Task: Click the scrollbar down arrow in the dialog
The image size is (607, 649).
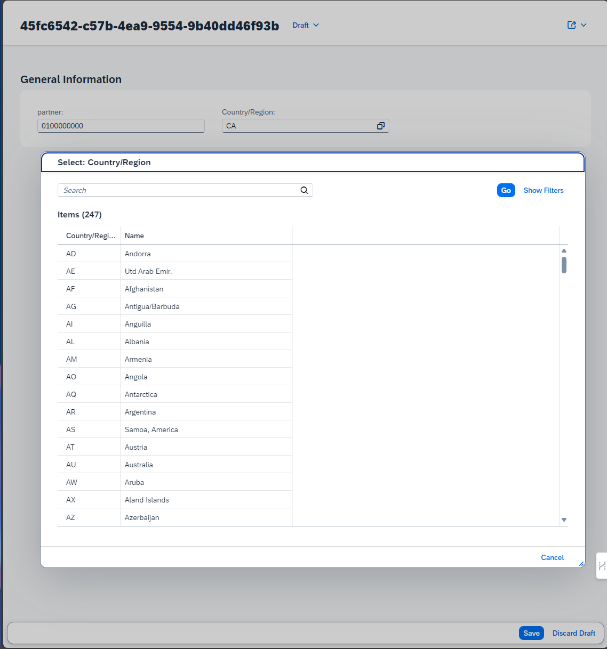Action: [x=564, y=520]
